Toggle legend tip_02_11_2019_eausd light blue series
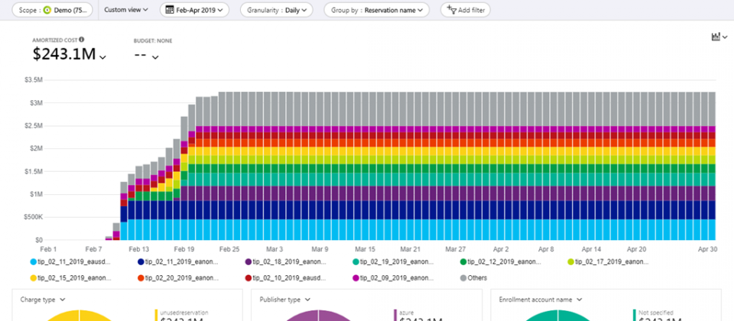 coord(70,262)
